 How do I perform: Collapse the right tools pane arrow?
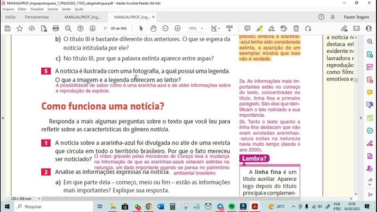(361, 118)
